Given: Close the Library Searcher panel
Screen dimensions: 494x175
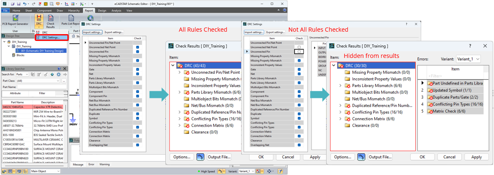Looking at the screenshot, I should [65, 68].
